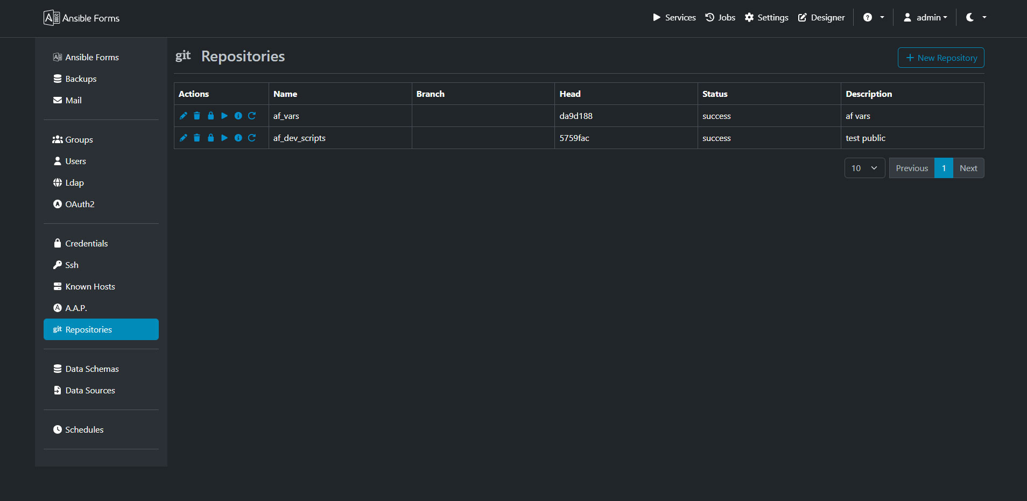Open the rows-per-page dropdown showing 10
This screenshot has height=501, width=1027.
864,168
